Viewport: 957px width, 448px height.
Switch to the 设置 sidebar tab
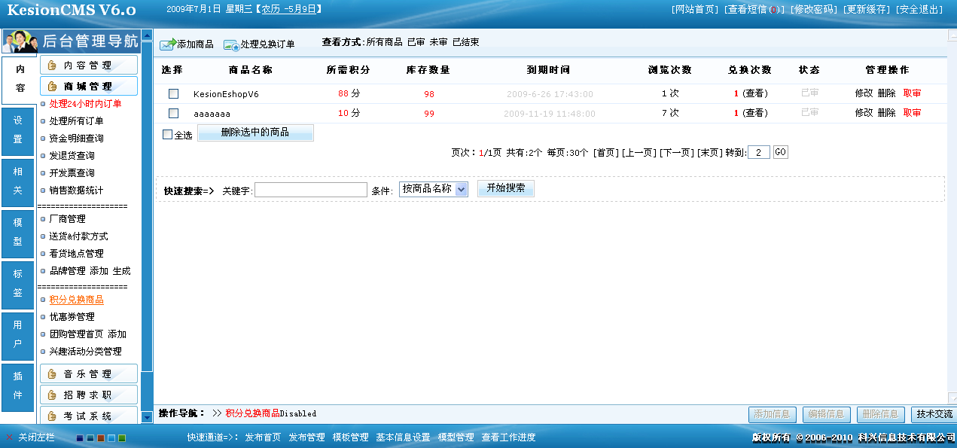17,133
